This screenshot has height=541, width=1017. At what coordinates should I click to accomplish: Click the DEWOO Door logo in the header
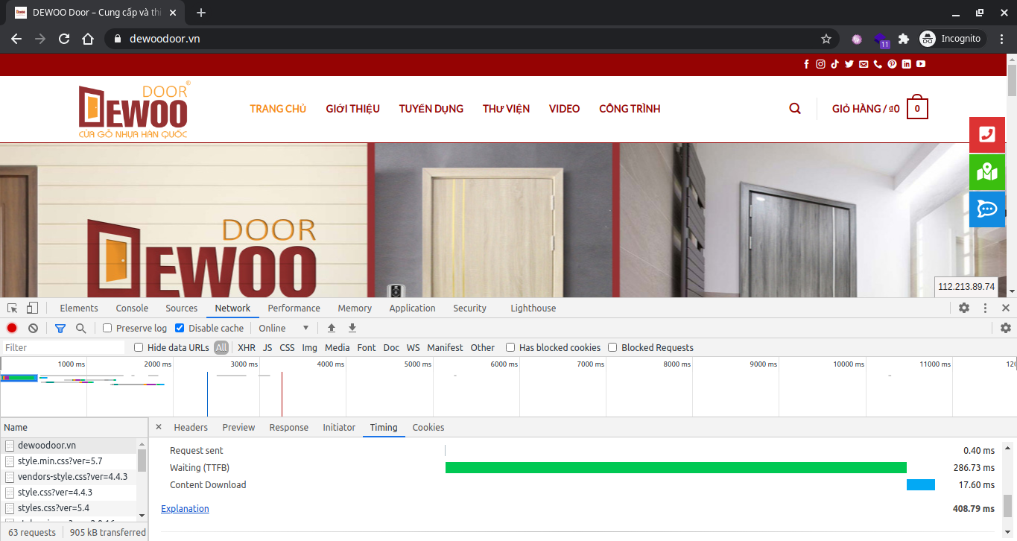coord(134,110)
